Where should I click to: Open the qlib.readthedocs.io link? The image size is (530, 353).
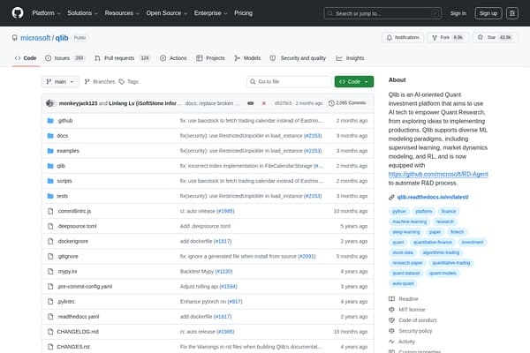(433, 198)
